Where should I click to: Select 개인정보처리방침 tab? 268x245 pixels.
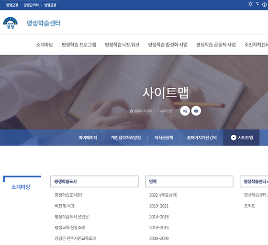pyautogui.click(x=126, y=138)
